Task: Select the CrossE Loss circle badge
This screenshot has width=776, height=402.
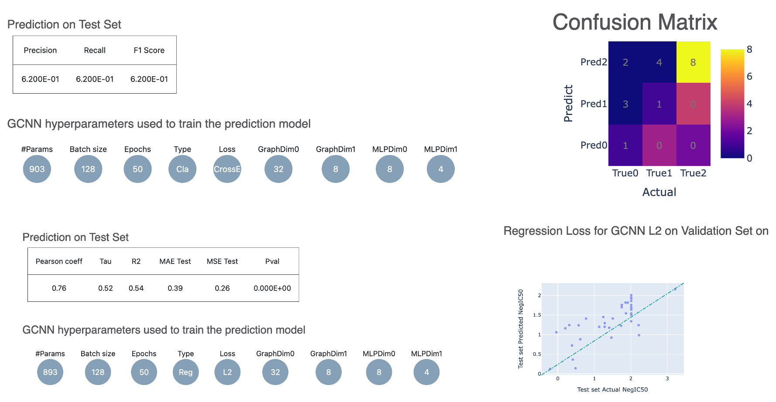Action: pyautogui.click(x=227, y=169)
